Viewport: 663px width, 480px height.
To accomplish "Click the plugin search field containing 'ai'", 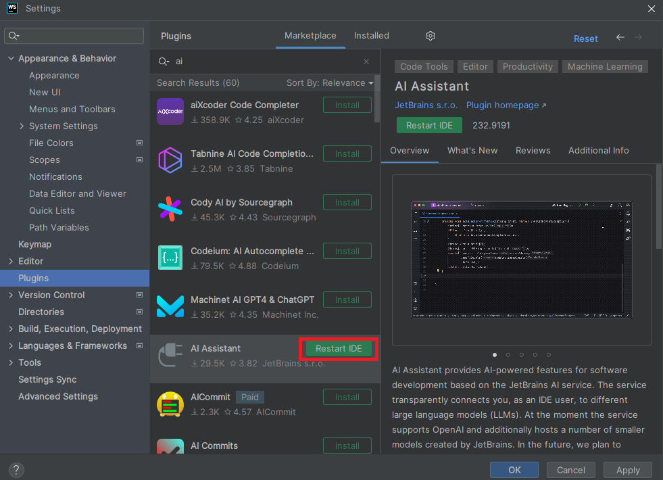I will [x=264, y=62].
